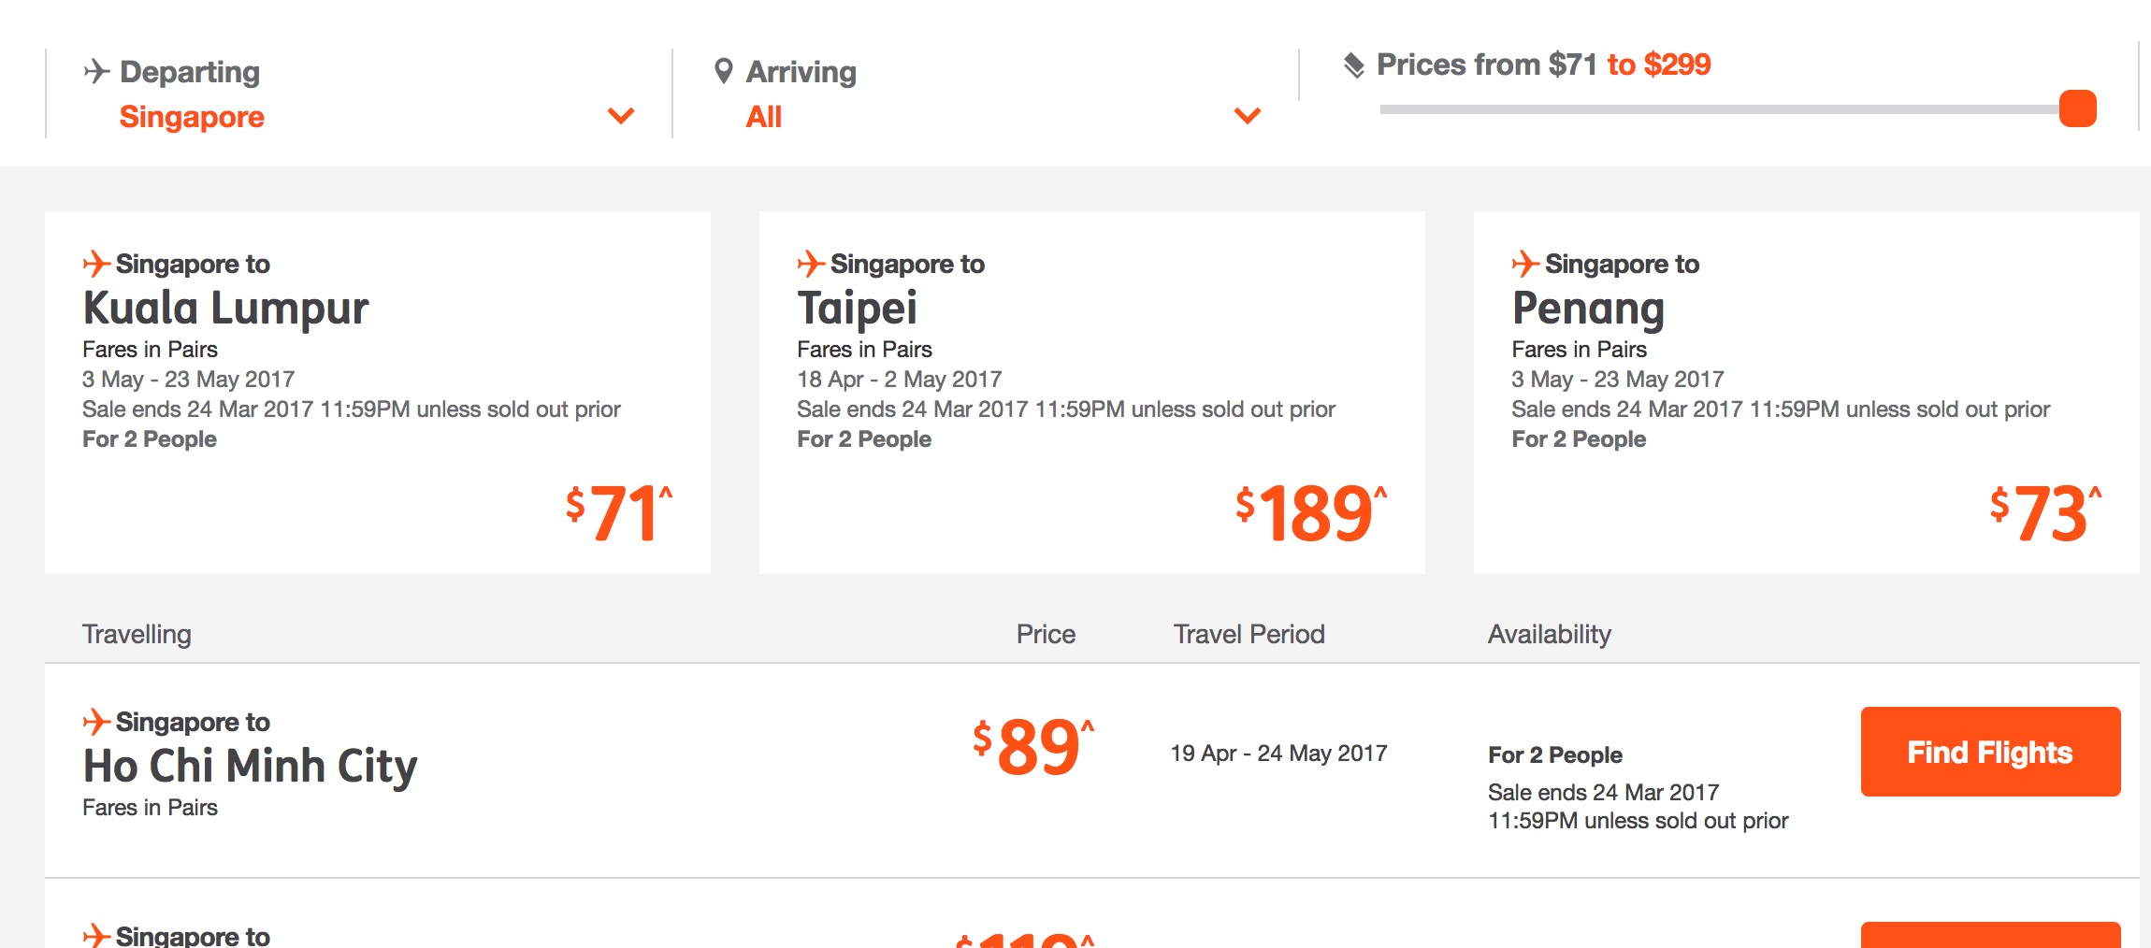This screenshot has width=2151, height=948.
Task: Click plane icon on Penang card
Action: [1524, 264]
